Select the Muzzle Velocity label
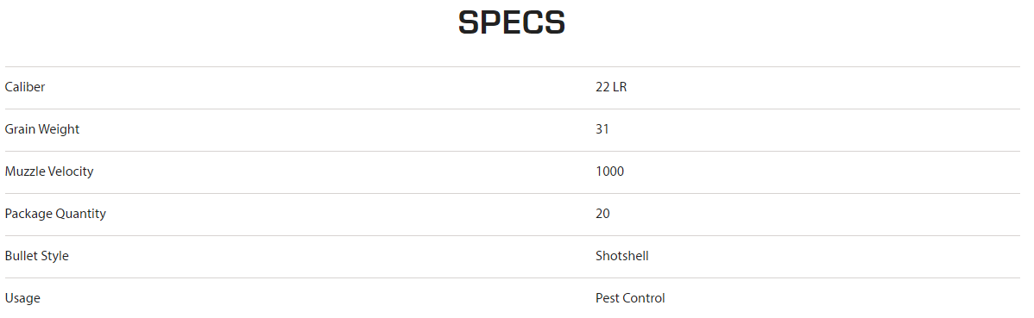 [x=49, y=171]
